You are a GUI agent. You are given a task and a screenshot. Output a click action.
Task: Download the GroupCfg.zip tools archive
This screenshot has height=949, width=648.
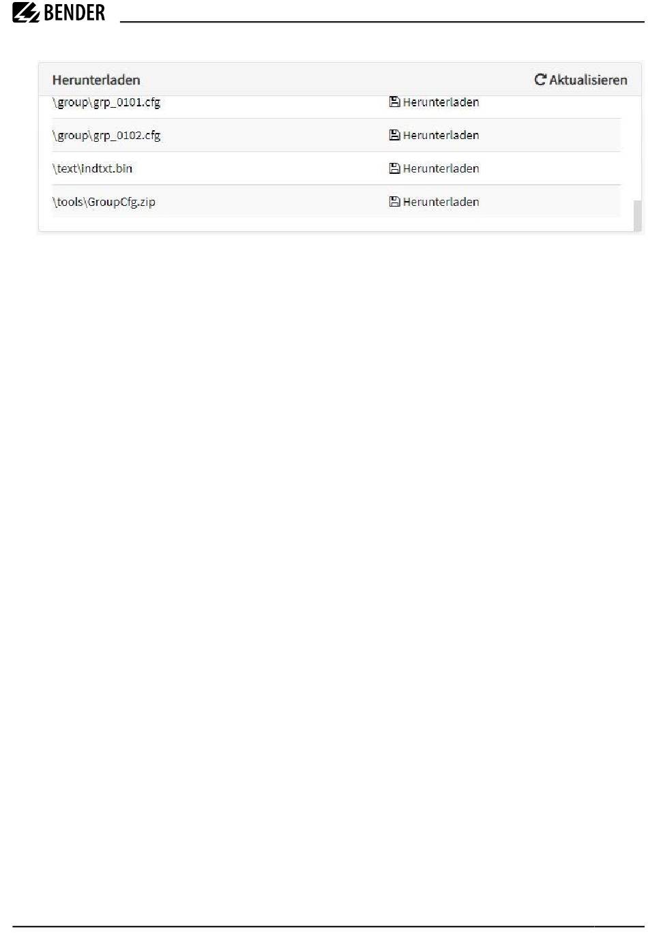tap(434, 202)
